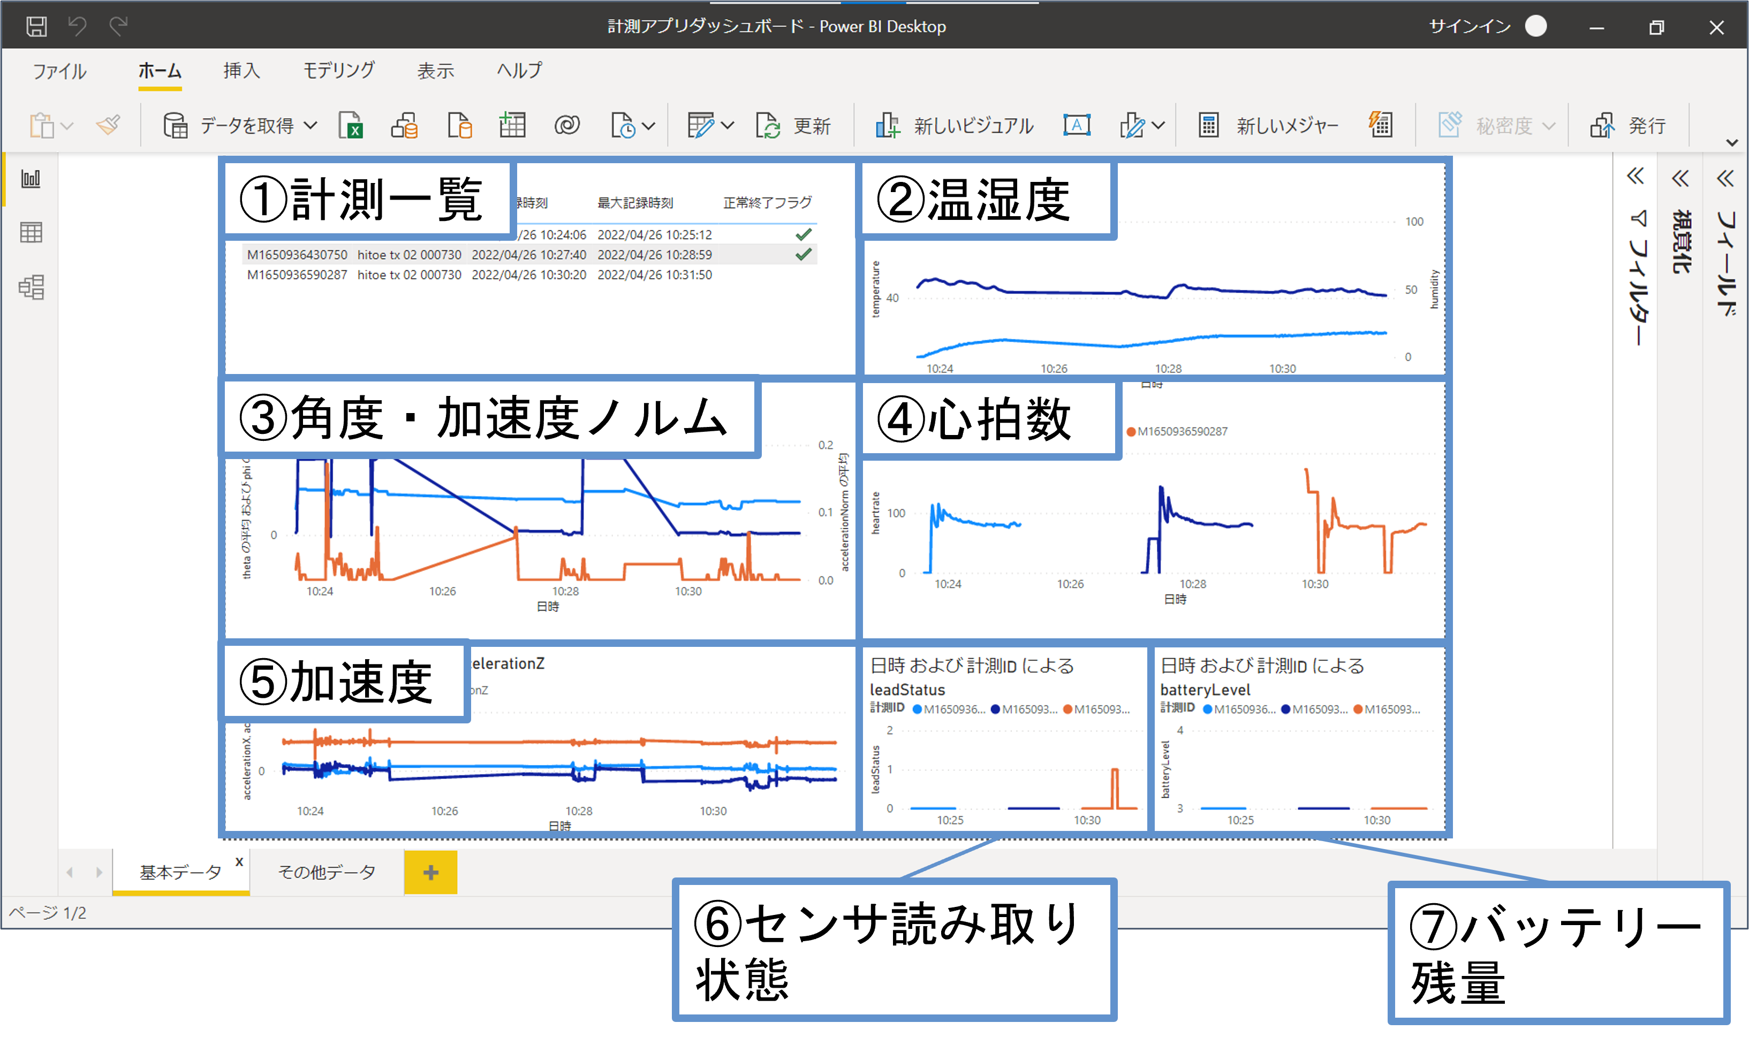Image resolution: width=1749 pixels, height=1038 pixels.
Task: Select the 表示 ribbon tab
Action: 435,71
